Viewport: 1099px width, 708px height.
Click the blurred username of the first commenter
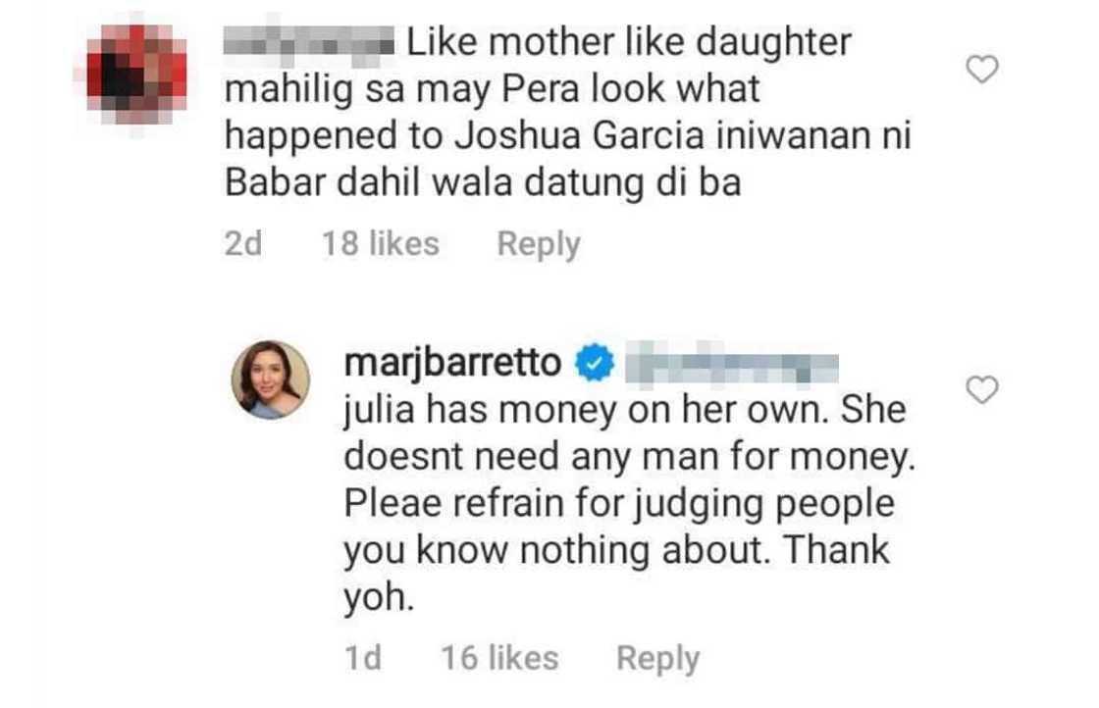tap(308, 44)
